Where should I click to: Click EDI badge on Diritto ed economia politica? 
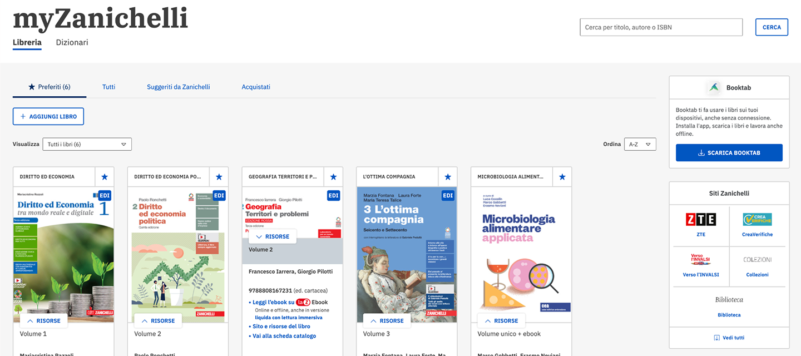[x=219, y=195]
